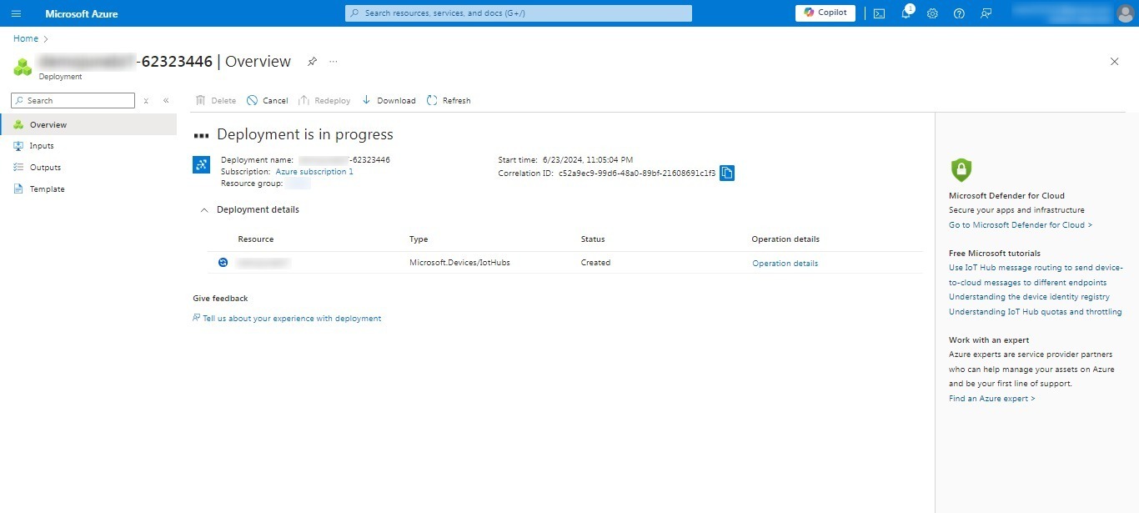Collapse the left navigation pane
Image resolution: width=1139 pixels, height=513 pixels.
point(166,101)
